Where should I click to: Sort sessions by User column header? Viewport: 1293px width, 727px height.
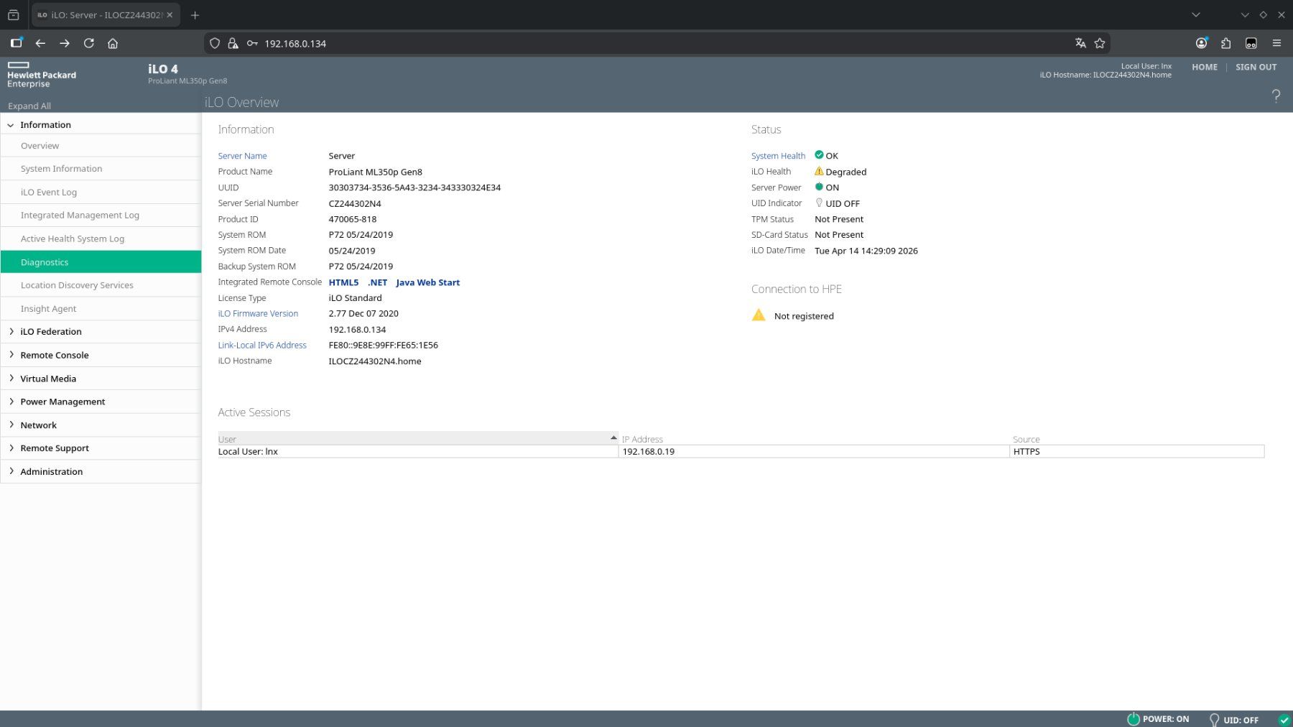click(x=418, y=438)
